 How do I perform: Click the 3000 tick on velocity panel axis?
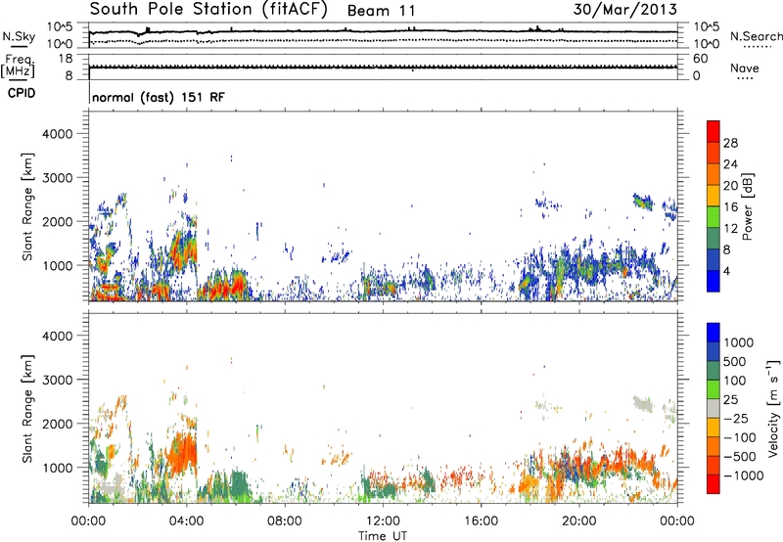click(57, 380)
